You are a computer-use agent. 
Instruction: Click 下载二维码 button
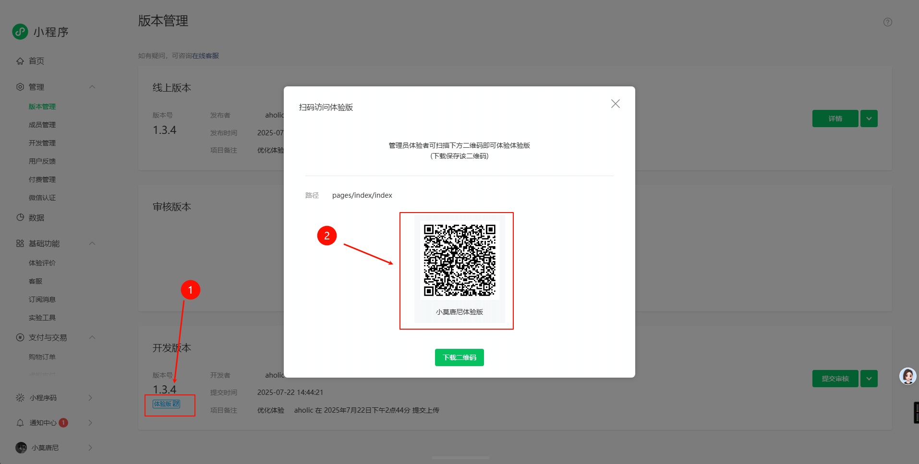(x=459, y=357)
